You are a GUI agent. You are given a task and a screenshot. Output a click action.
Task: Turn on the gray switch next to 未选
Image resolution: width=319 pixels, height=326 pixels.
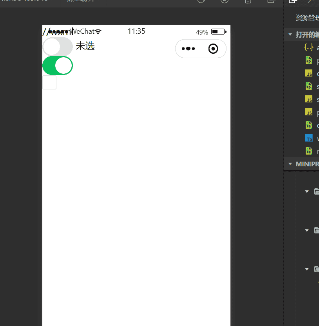pyautogui.click(x=57, y=46)
